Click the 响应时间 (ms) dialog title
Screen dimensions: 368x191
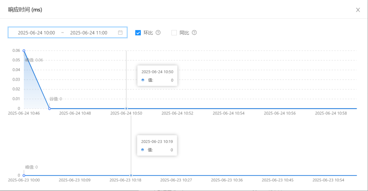(x=25, y=10)
